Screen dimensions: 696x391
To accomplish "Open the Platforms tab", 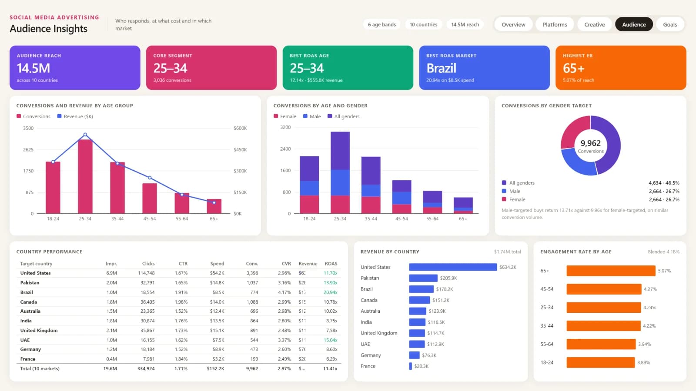I will point(555,24).
